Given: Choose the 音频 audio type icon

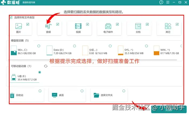Looking at the screenshot, I should tap(48, 26).
